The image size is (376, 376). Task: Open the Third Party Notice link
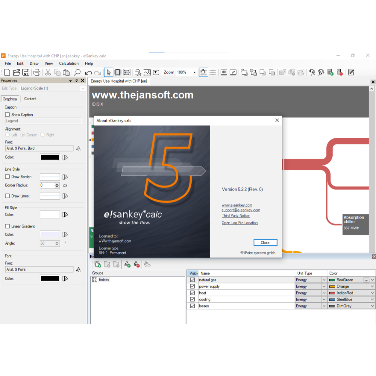coord(235,215)
